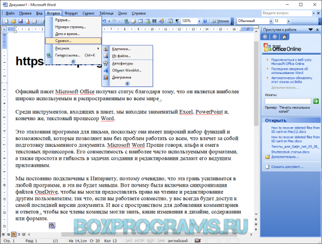The width and height of the screenshot is (322, 244).
Task: Open the style Обычный dropdown arrow
Action: point(271,21)
